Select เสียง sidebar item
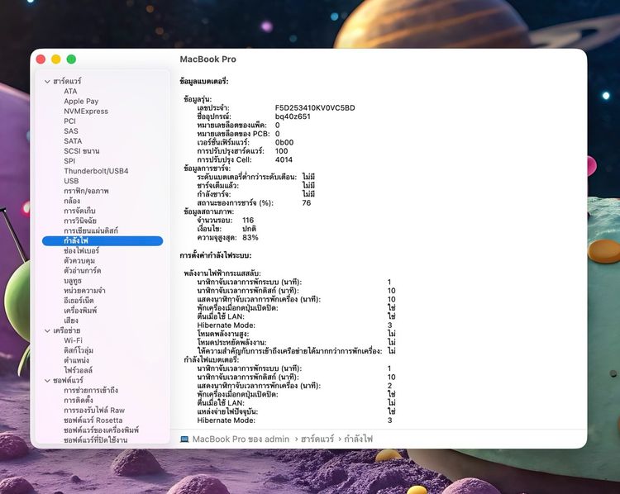The width and height of the screenshot is (620, 494). click(x=71, y=321)
